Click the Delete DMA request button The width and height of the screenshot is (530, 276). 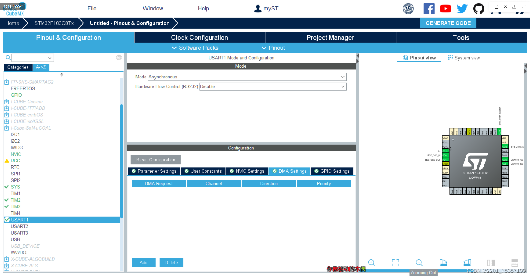click(x=171, y=262)
